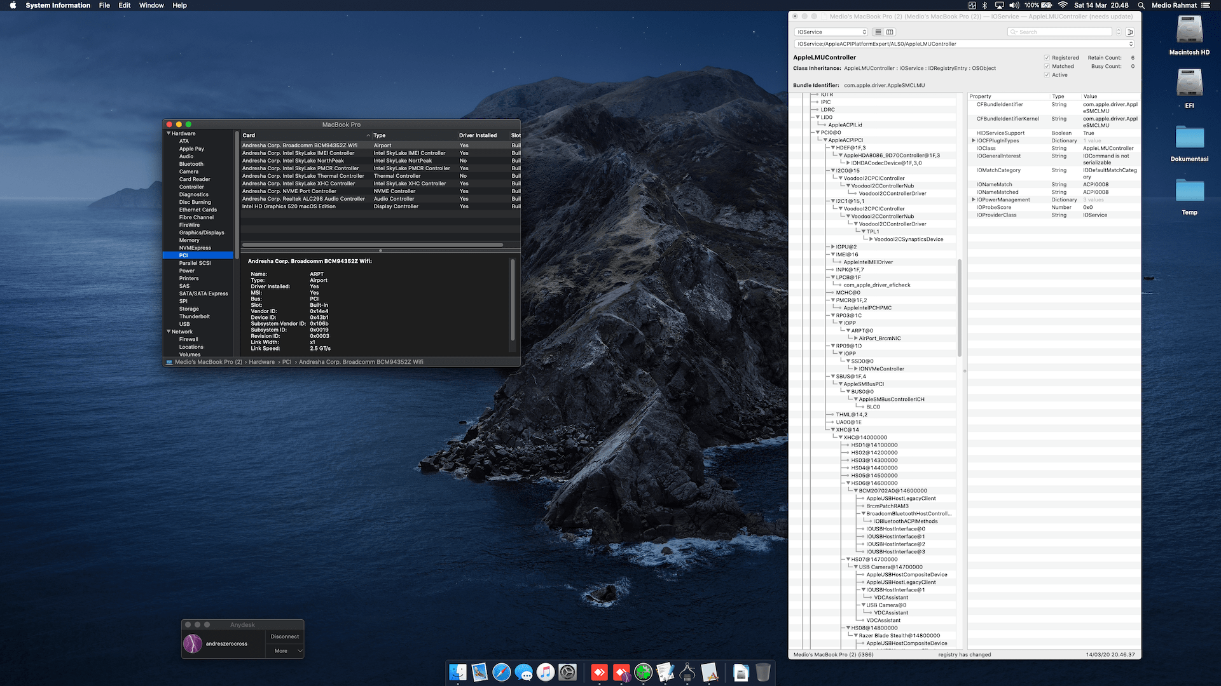
Task: Open Safari from the Dock
Action: pos(502,672)
